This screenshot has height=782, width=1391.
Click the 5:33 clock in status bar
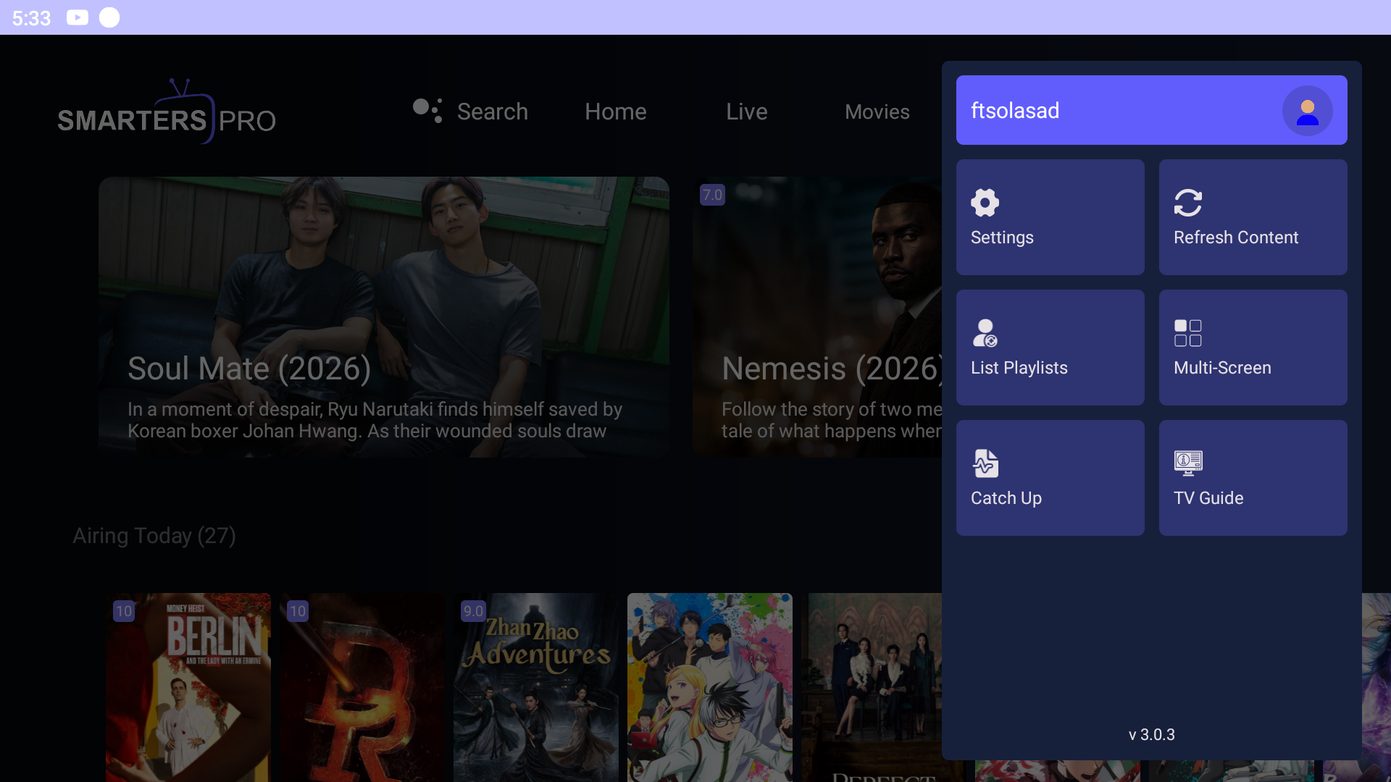coord(31,18)
